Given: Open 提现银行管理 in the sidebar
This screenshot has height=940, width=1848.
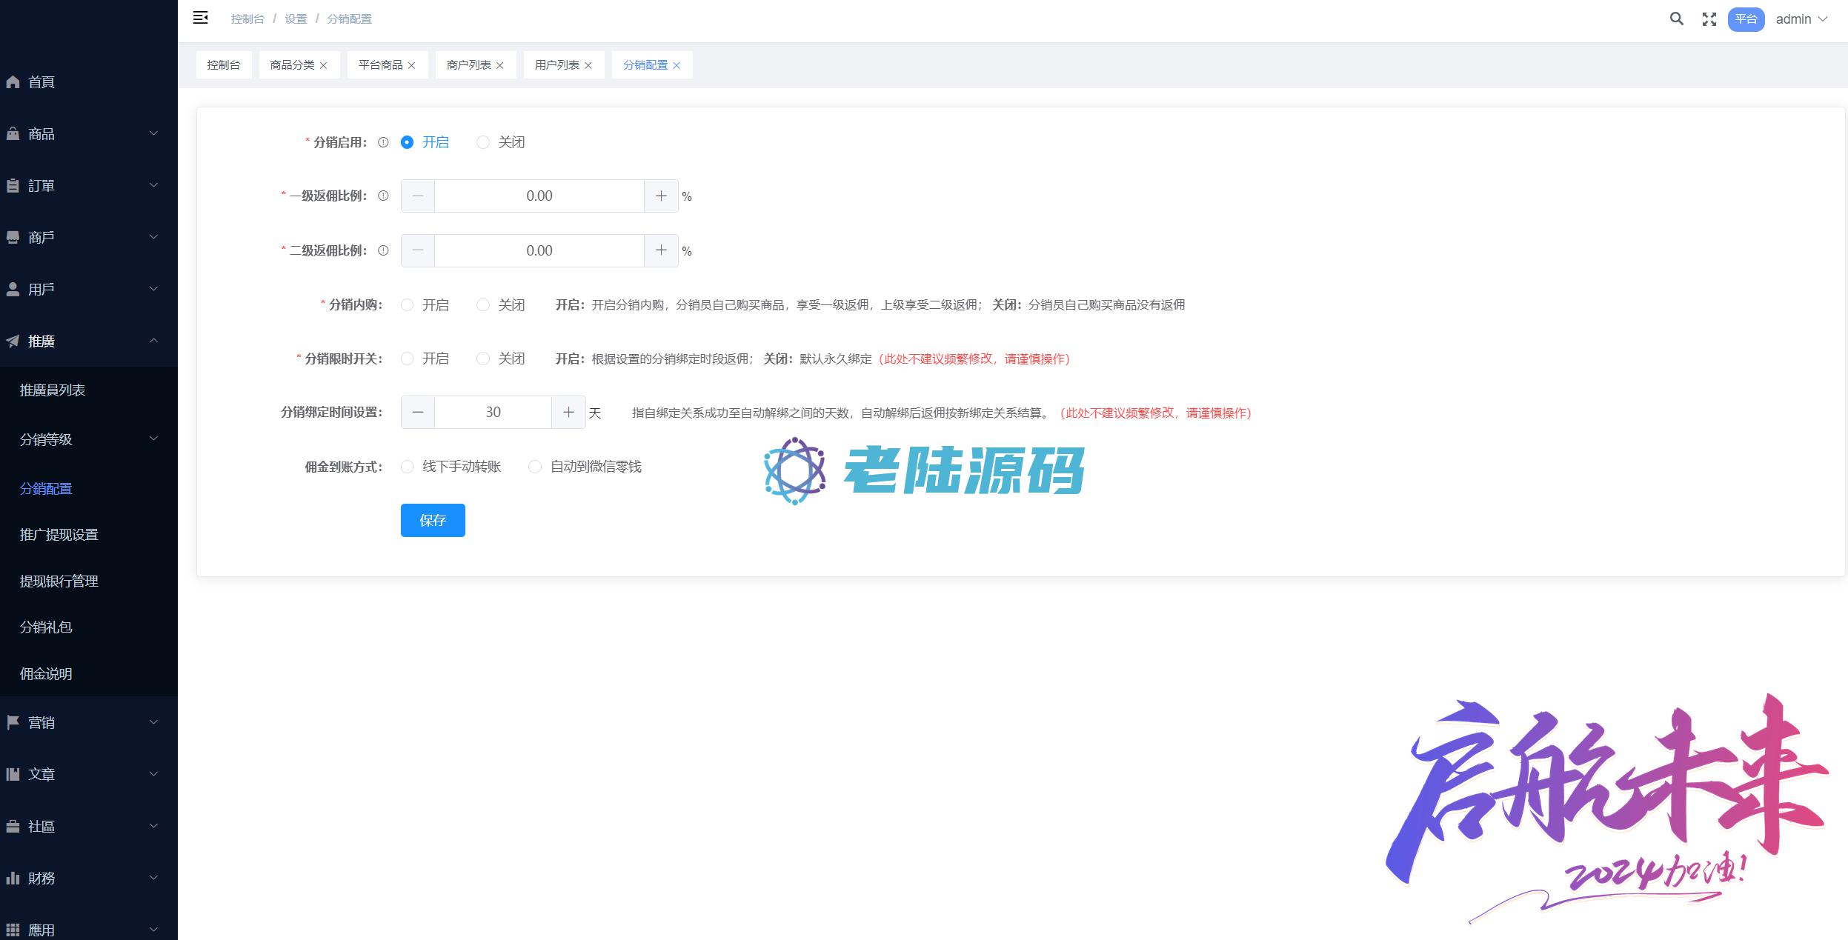Looking at the screenshot, I should [x=59, y=581].
